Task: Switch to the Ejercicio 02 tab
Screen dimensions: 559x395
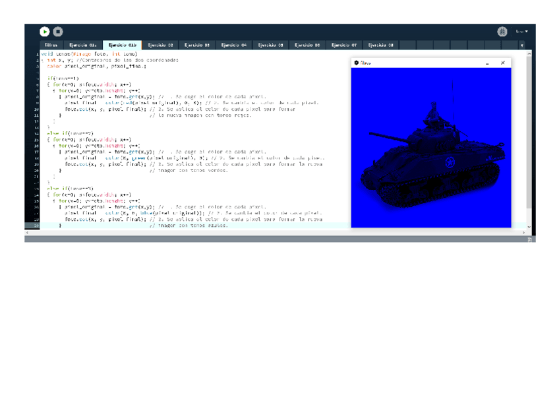Action: (160, 46)
